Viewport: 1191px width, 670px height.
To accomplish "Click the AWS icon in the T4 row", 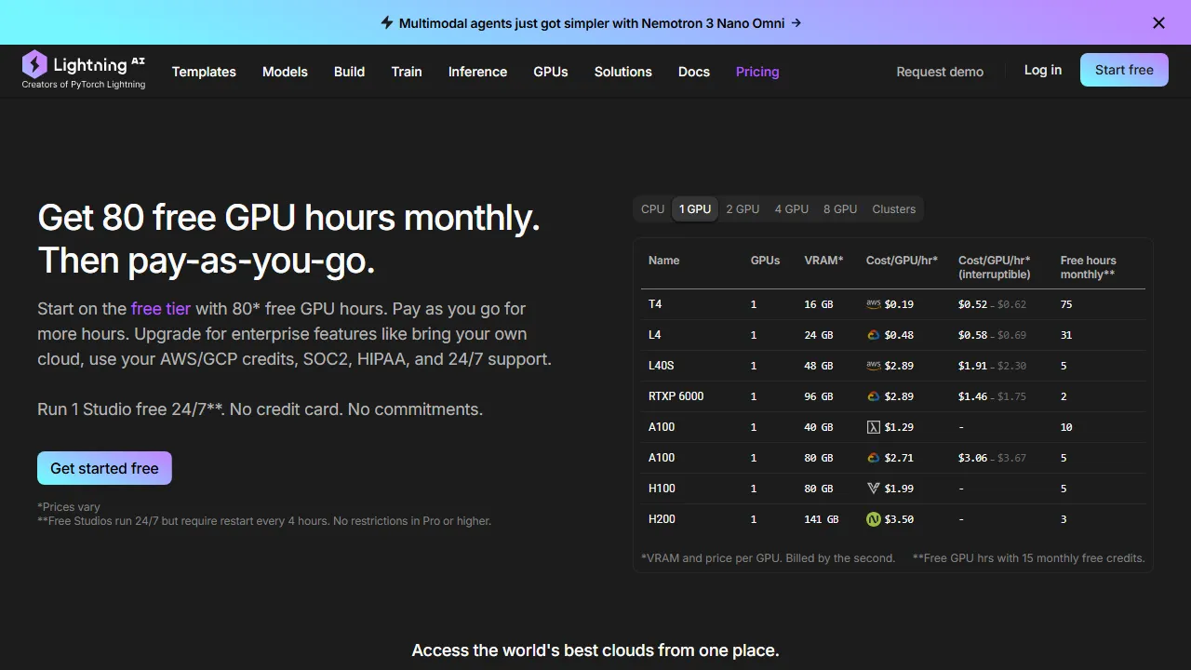I will pos(873,304).
